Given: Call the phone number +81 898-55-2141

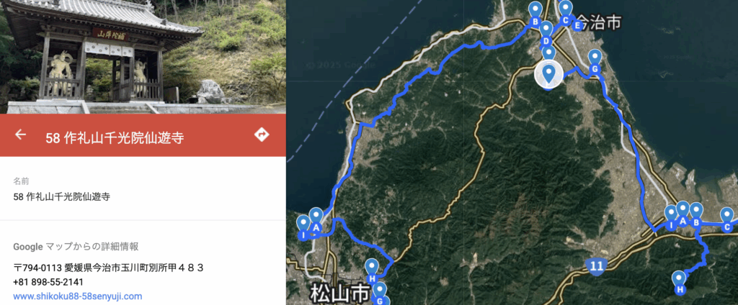Looking at the screenshot, I should 48,283.
